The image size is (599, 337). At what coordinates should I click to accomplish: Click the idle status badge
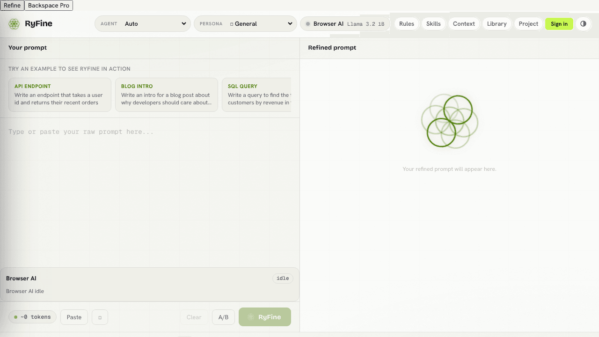(x=283, y=278)
